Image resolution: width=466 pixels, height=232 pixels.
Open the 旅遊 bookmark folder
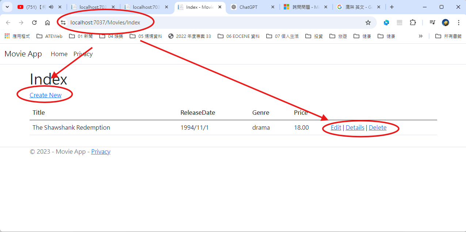[x=338, y=36]
